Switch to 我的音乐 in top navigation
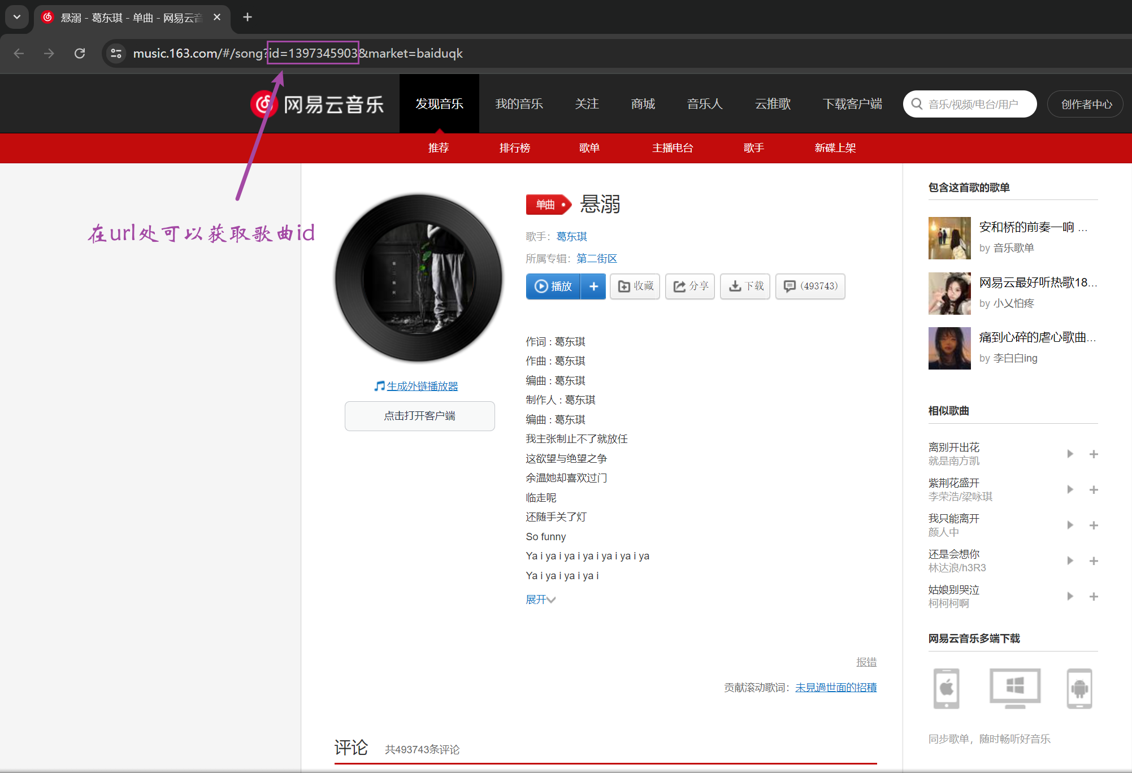Image resolution: width=1132 pixels, height=773 pixels. click(519, 104)
